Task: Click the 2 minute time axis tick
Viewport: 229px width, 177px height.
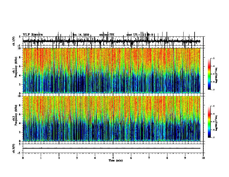Action: (x=59, y=158)
